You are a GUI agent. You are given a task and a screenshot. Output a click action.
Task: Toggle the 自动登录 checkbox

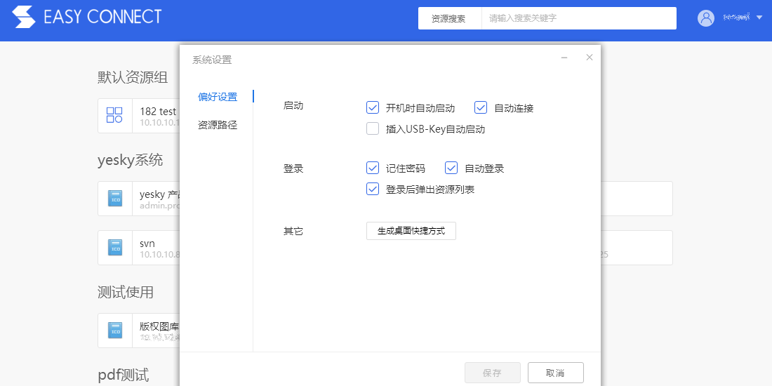tap(451, 168)
